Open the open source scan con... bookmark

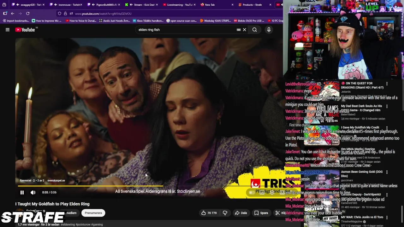pos(181,21)
